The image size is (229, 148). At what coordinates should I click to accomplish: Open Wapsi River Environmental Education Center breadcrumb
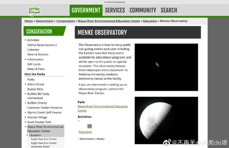(109, 21)
